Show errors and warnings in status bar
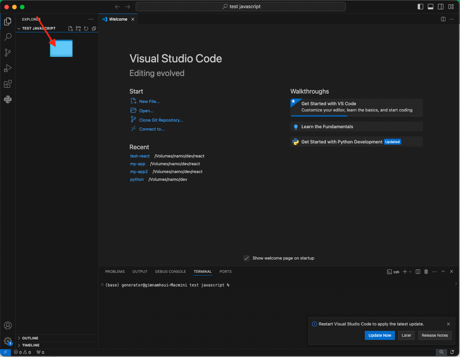 [x=22, y=352]
